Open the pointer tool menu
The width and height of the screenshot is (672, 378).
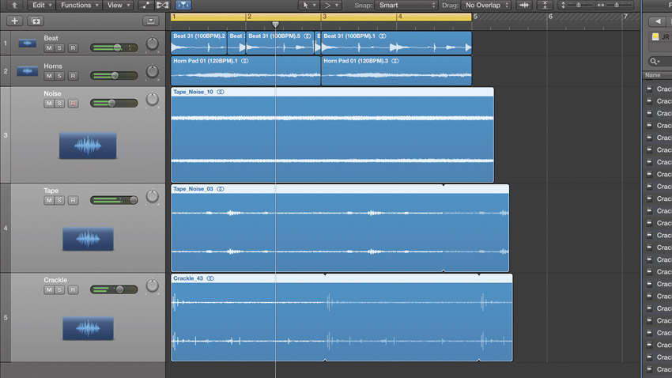tap(309, 6)
